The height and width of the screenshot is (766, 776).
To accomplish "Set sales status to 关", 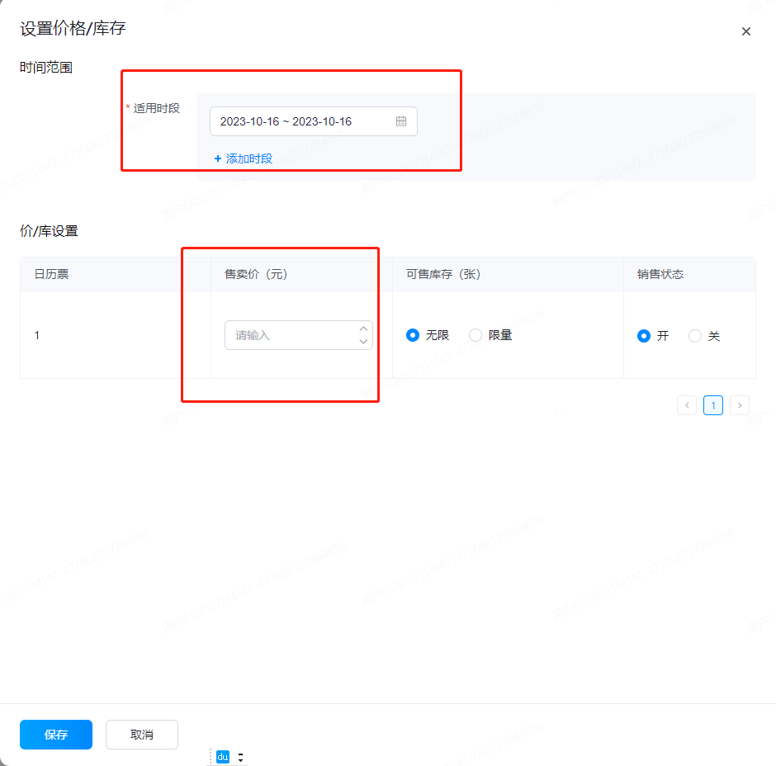I will tap(695, 336).
